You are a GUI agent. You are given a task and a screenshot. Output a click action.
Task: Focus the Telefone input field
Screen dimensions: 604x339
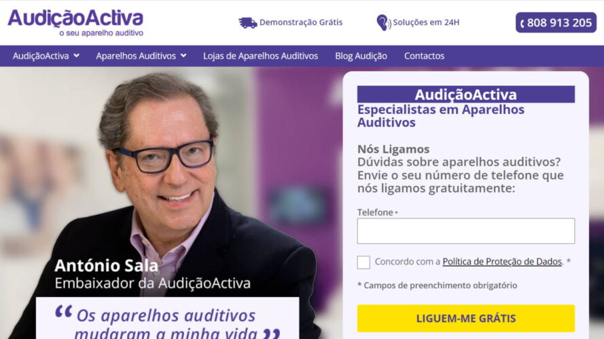coord(465,231)
